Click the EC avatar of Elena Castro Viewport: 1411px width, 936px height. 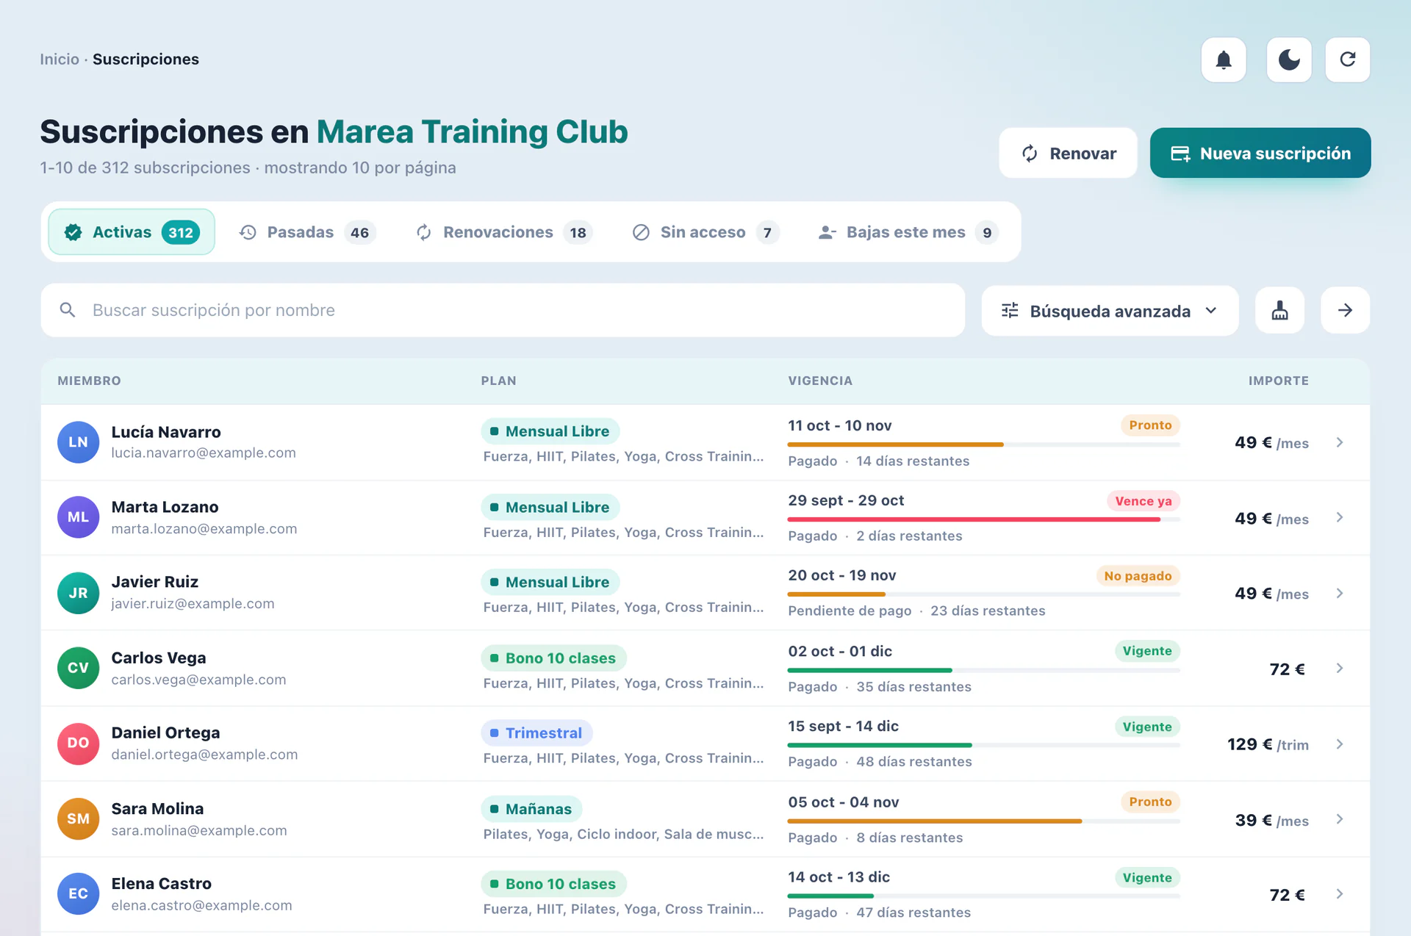[x=79, y=894]
